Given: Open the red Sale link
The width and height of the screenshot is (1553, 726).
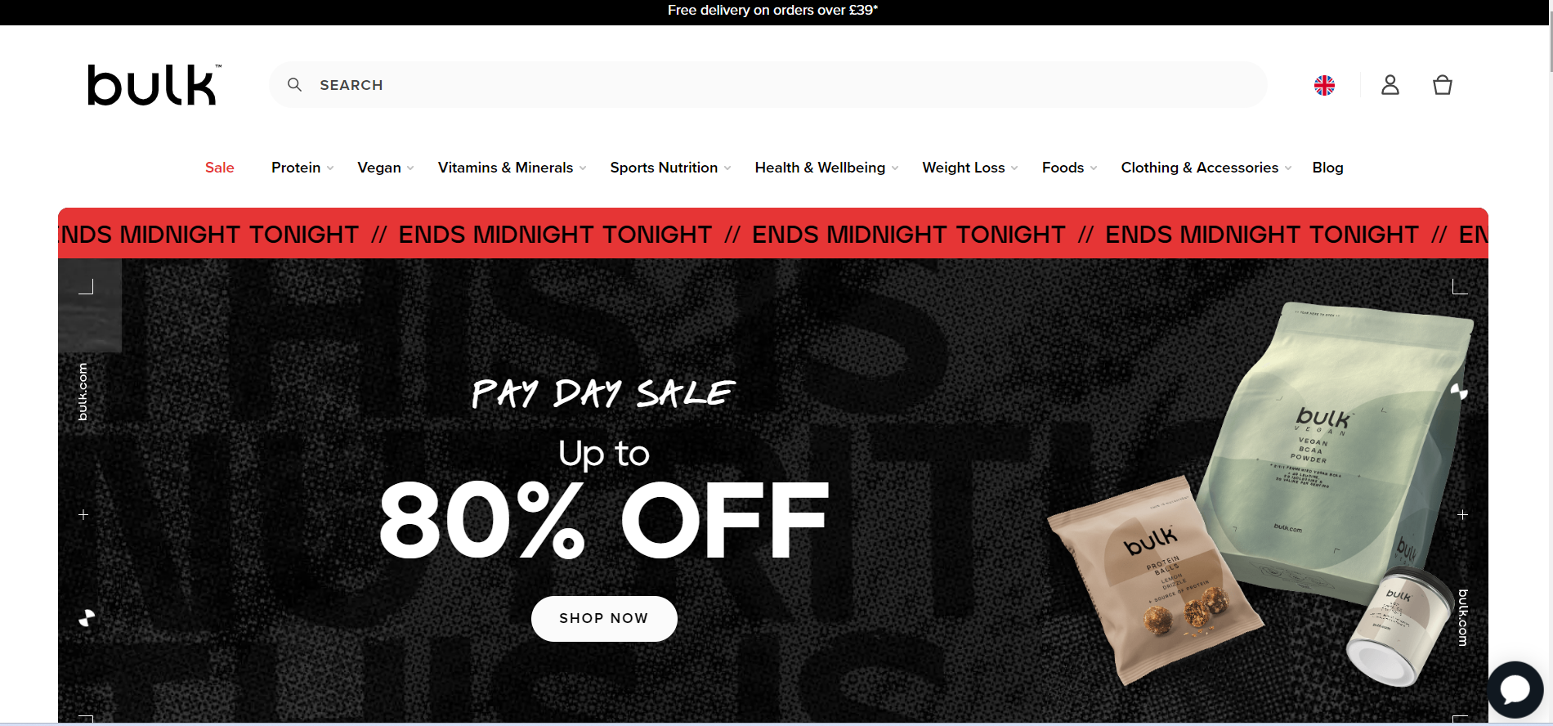Looking at the screenshot, I should coord(220,168).
